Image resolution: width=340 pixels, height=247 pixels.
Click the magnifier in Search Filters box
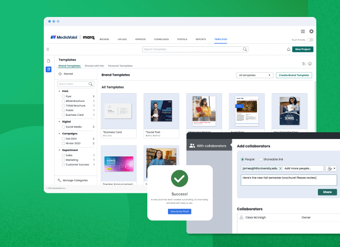pyautogui.click(x=91, y=84)
